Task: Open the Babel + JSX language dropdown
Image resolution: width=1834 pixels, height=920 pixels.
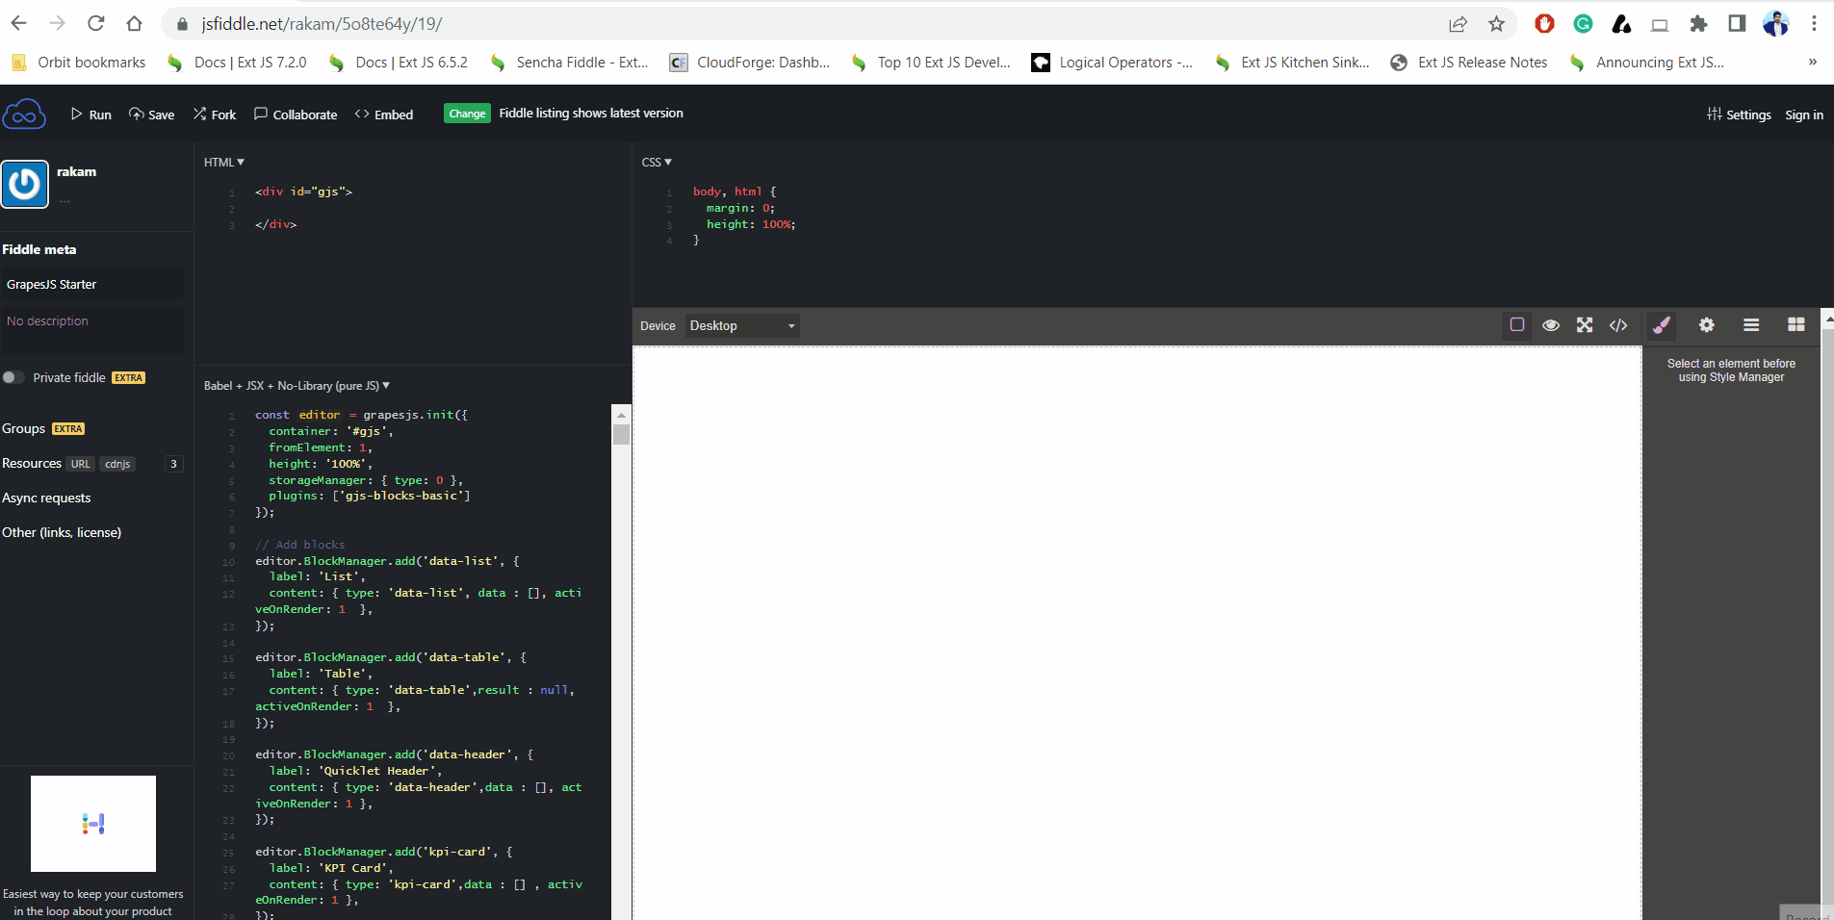Action: [297, 386]
